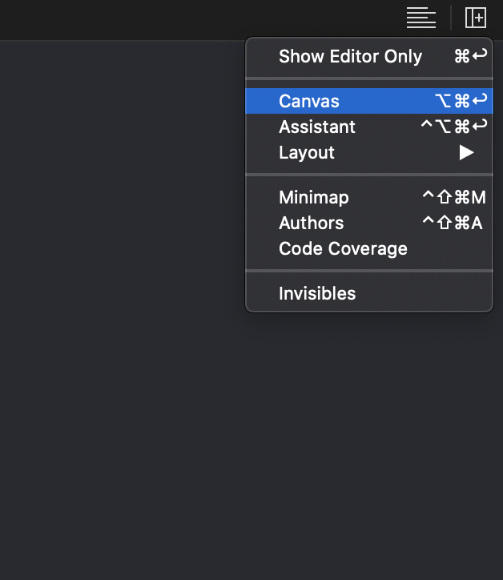Enable Code Coverage in the editor

tap(343, 248)
